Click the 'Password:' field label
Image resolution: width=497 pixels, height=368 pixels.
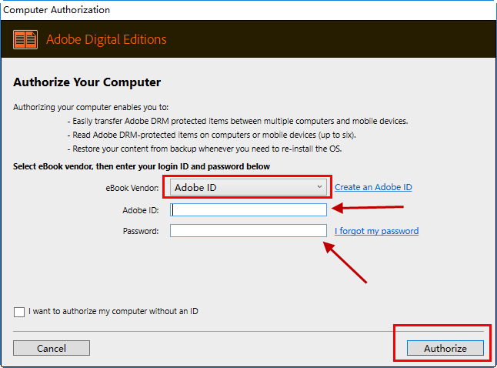click(x=141, y=231)
